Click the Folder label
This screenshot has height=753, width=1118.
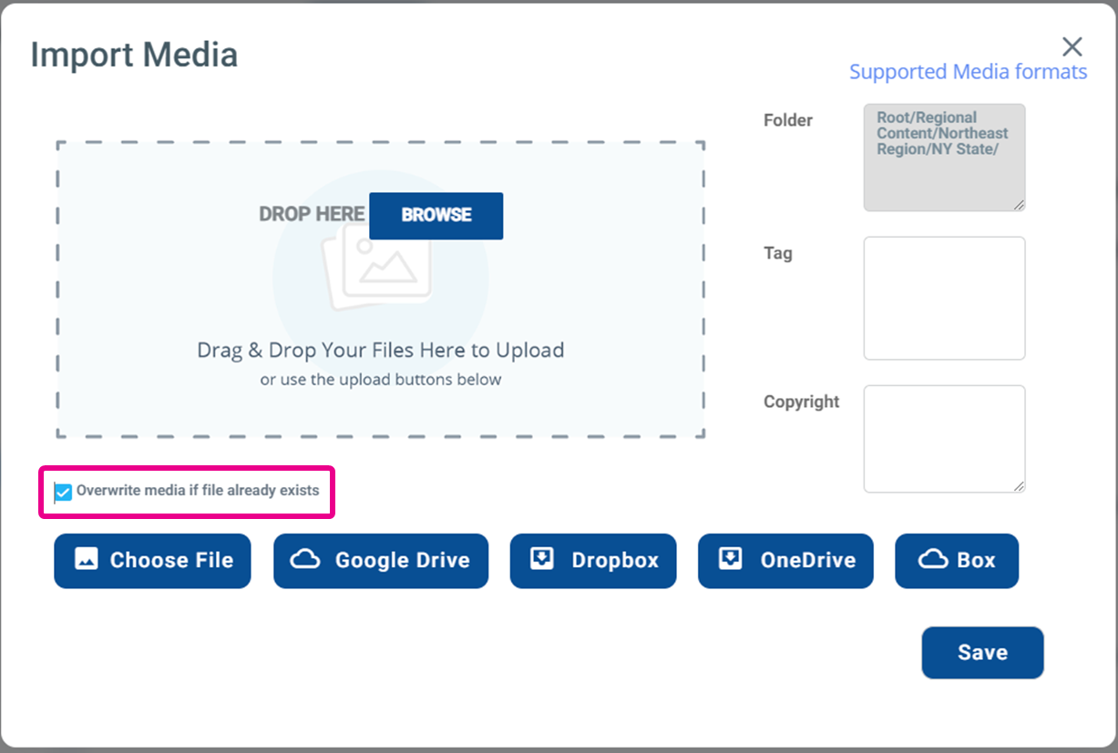pyautogui.click(x=788, y=120)
